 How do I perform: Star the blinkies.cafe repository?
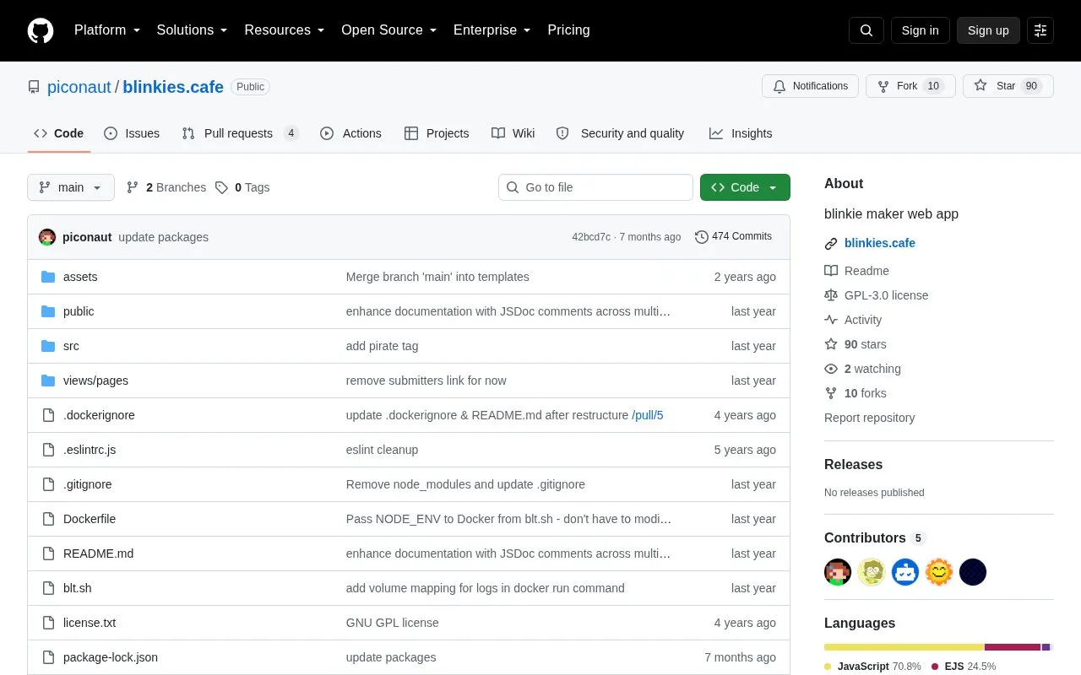click(1008, 86)
